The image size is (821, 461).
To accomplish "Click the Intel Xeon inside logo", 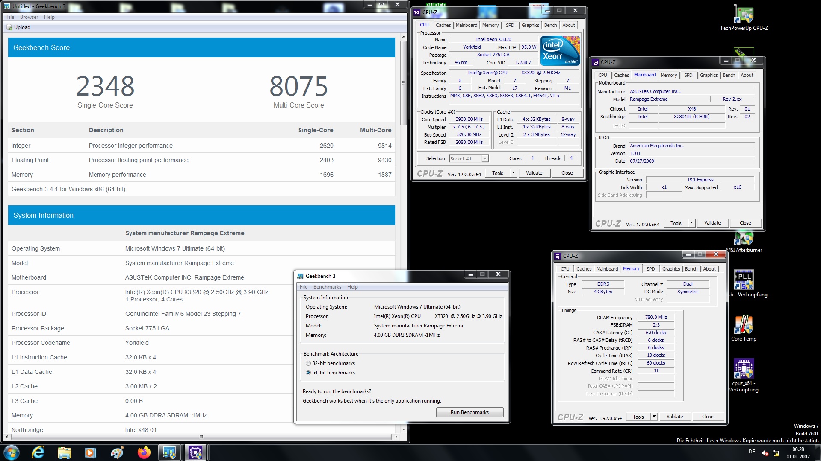I will pos(561,50).
